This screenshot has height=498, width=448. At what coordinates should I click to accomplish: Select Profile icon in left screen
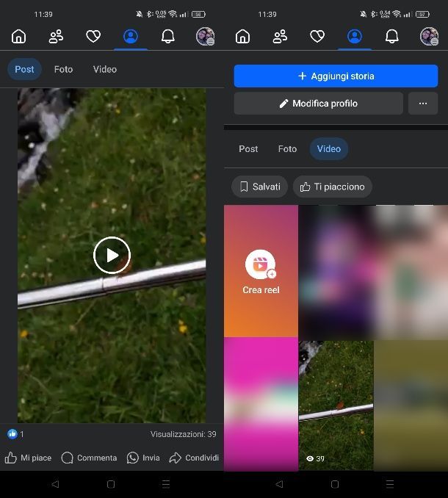coord(131,36)
